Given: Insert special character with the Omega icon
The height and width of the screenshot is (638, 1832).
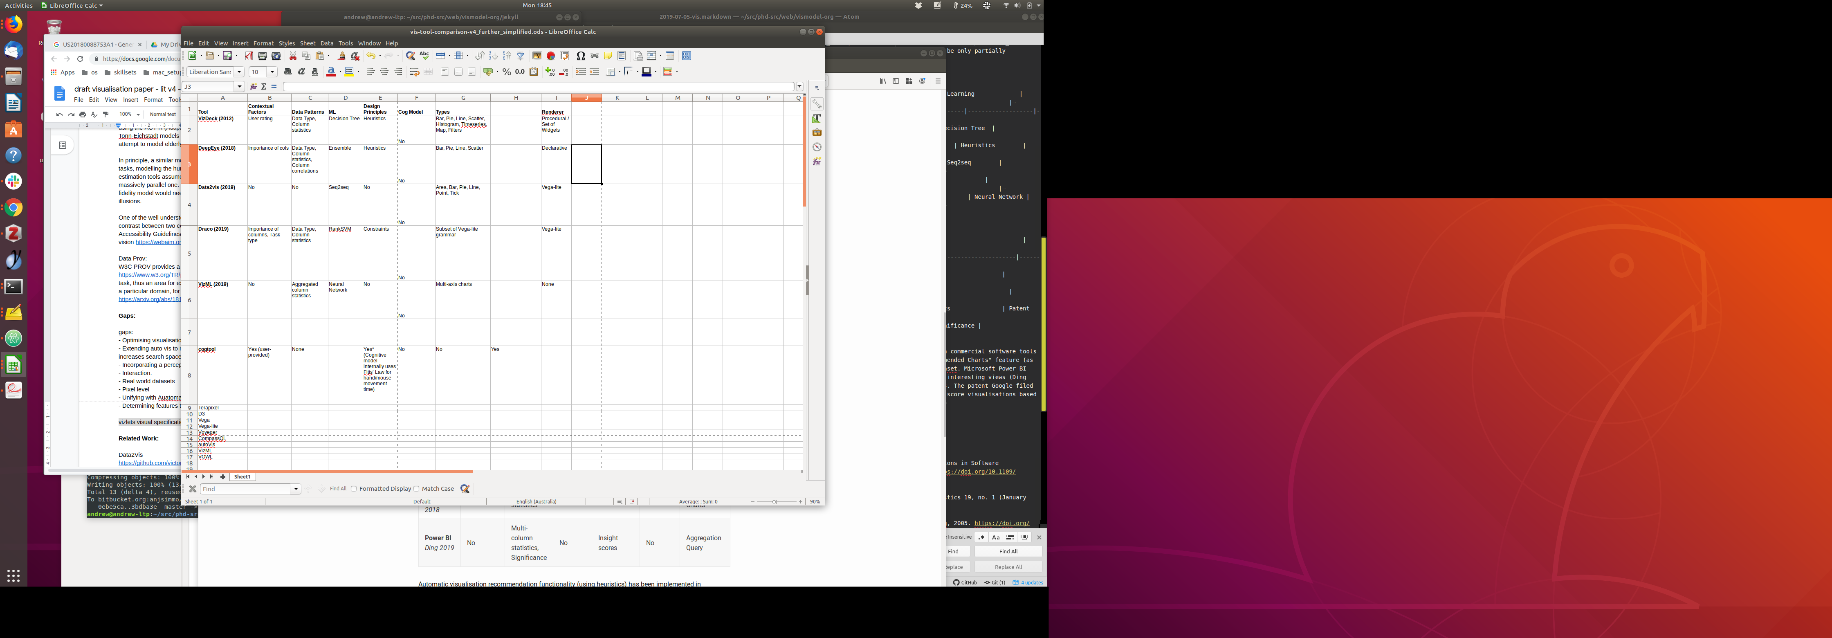Looking at the screenshot, I should point(581,56).
